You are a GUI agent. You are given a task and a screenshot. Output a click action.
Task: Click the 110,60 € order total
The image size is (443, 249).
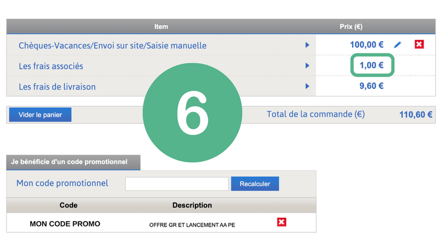[x=416, y=115]
